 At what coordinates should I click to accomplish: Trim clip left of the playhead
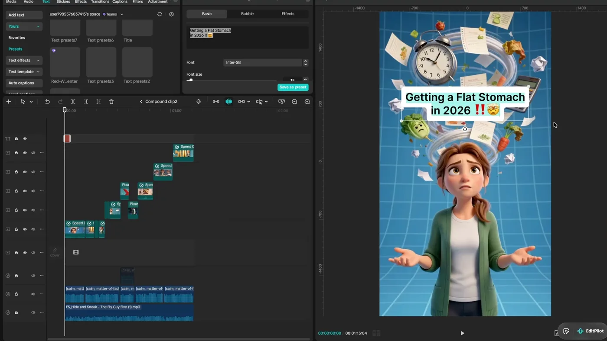[86, 102]
